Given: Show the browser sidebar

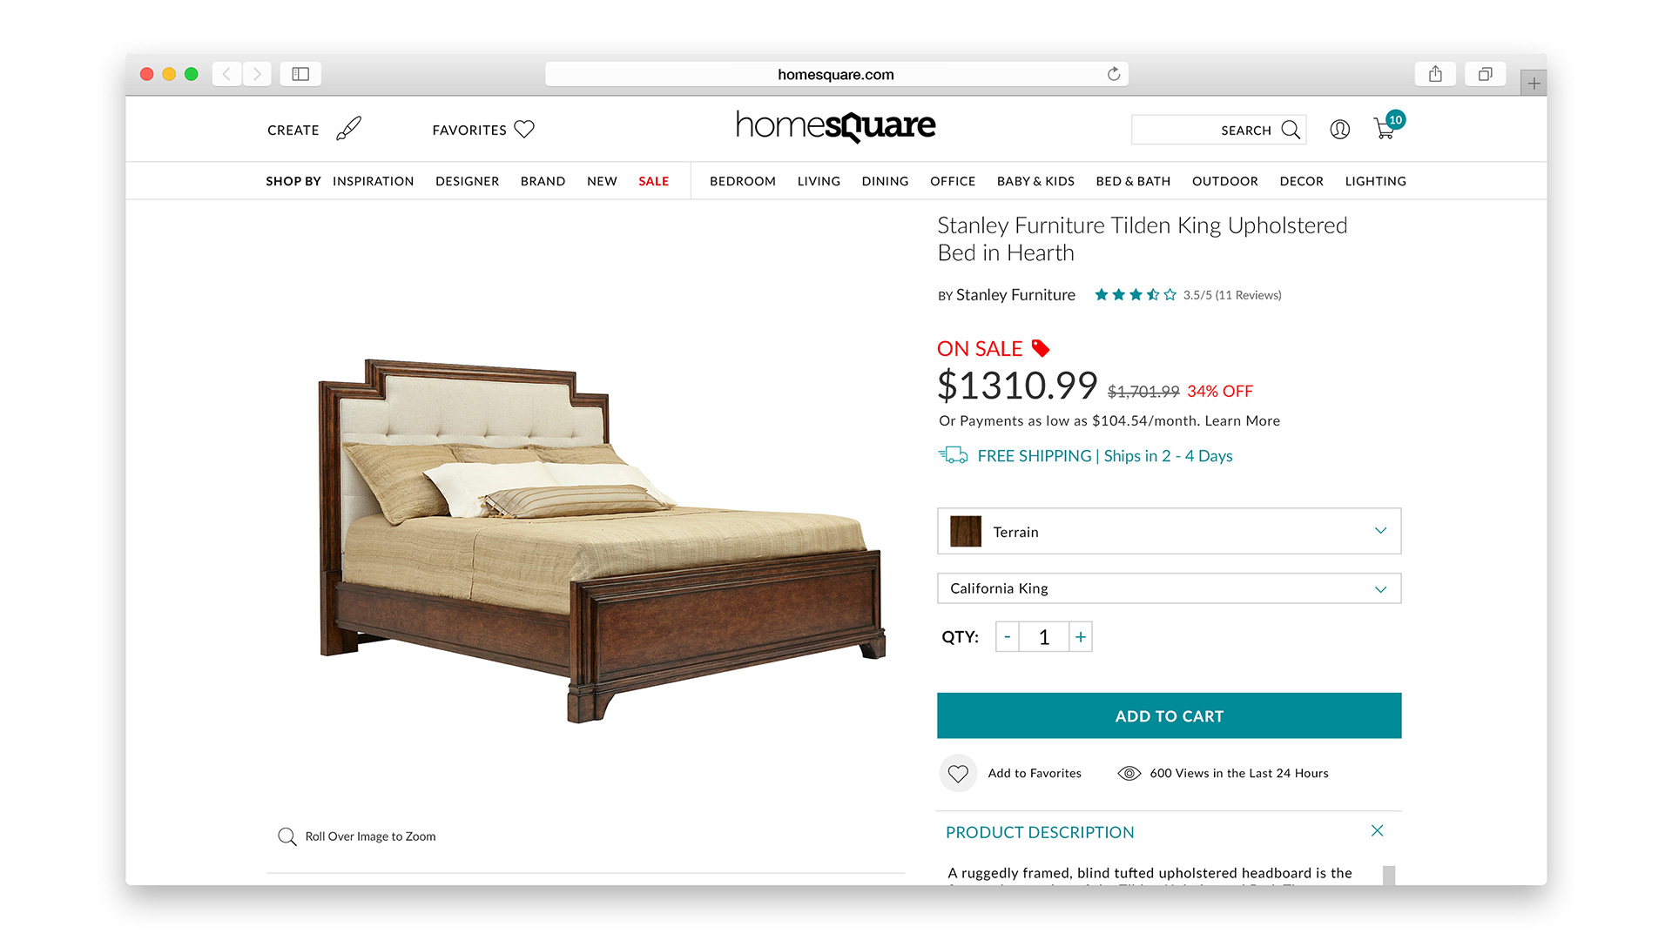Looking at the screenshot, I should 300,74.
